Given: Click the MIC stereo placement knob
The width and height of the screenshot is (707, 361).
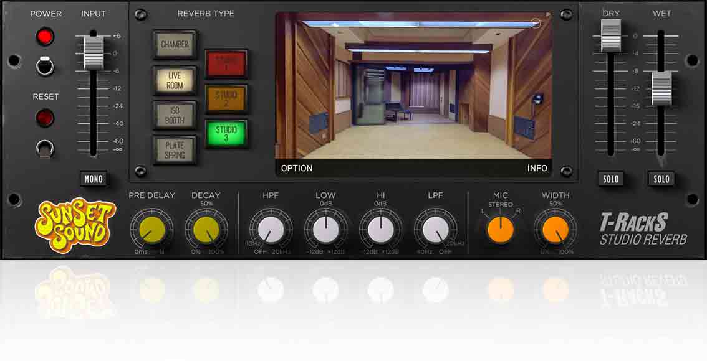Looking at the screenshot, I should click(x=500, y=229).
